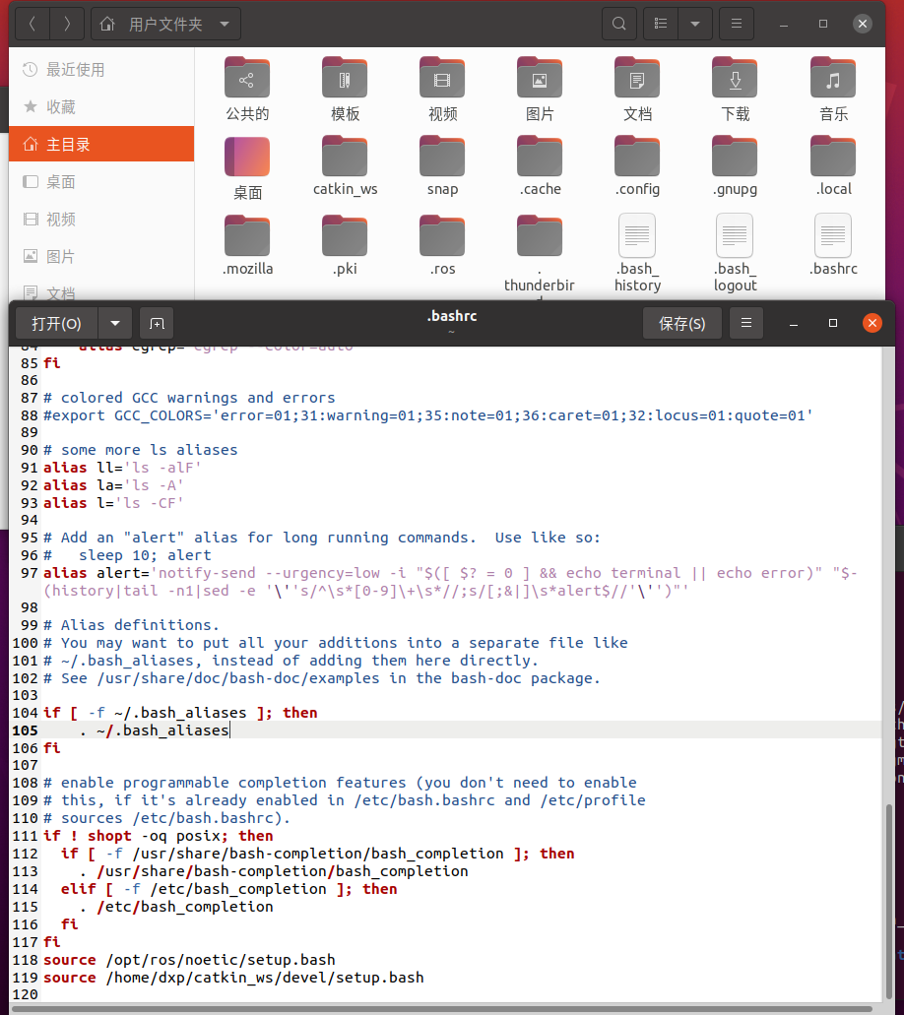Select the snap folder
The height and width of the screenshot is (1015, 904).
point(442,157)
